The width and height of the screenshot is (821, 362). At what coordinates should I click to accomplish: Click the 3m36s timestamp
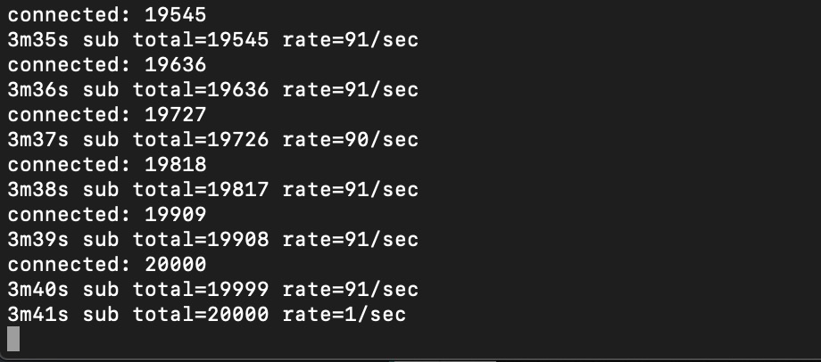tap(35, 90)
